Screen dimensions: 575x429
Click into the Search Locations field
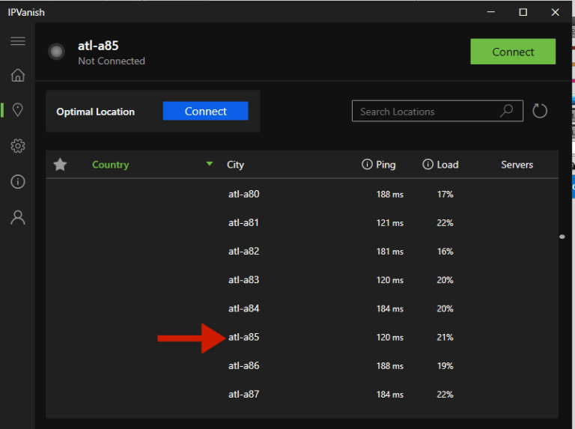click(423, 112)
